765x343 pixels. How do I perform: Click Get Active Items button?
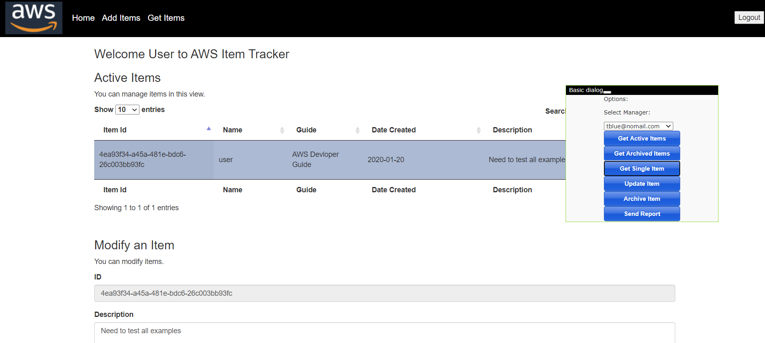641,139
